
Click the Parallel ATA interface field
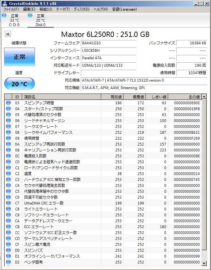click(x=108, y=58)
